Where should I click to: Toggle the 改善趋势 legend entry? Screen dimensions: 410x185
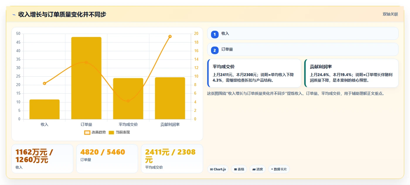[95, 132]
